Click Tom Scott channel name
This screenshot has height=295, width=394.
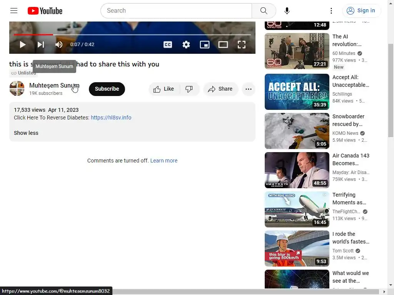343,250
